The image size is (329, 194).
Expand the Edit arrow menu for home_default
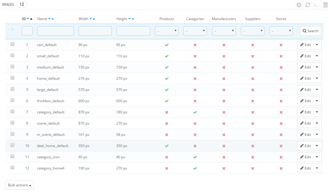pyautogui.click(x=317, y=79)
